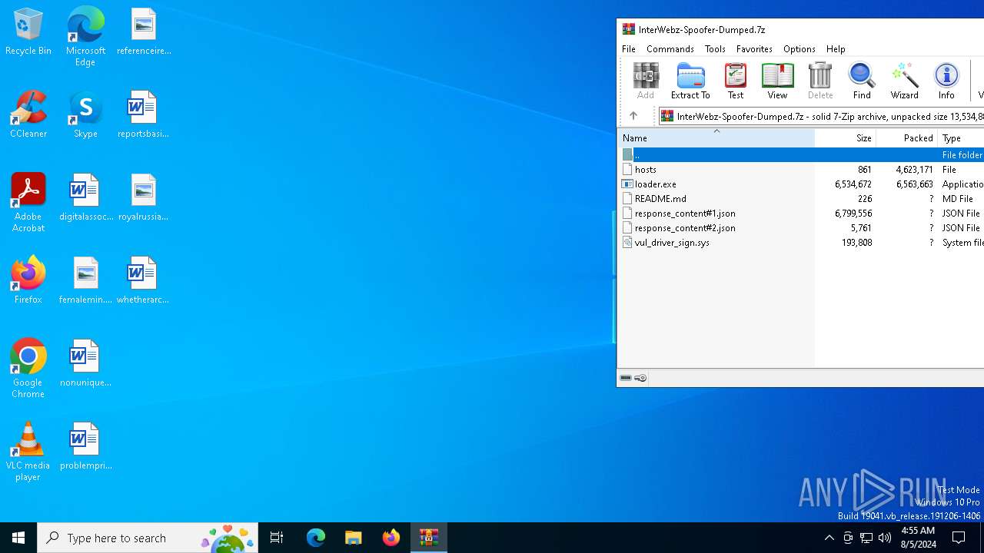The height and width of the screenshot is (553, 984).
Task: Open the Commands menu
Action: tap(670, 48)
